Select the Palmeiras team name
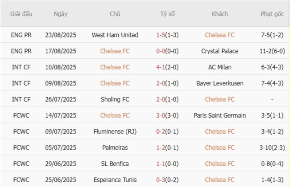 (115, 147)
